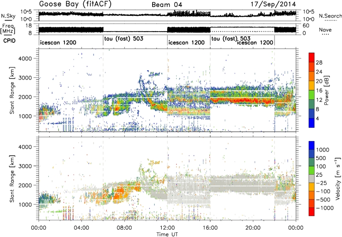Screen dimensions: 342x237
Task: Click 'Slant Range [km]' label of the Velocity panel
Action: coord(12,178)
